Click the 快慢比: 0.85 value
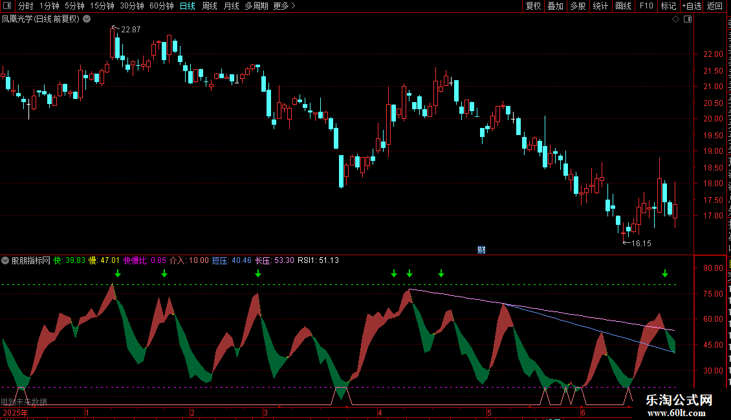 pos(144,260)
